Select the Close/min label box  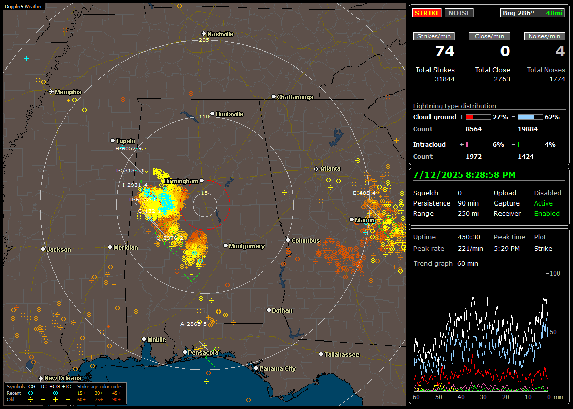pos(489,36)
